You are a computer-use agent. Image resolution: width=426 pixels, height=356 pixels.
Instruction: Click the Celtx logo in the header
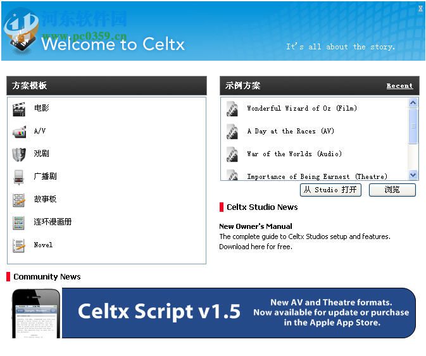click(21, 31)
